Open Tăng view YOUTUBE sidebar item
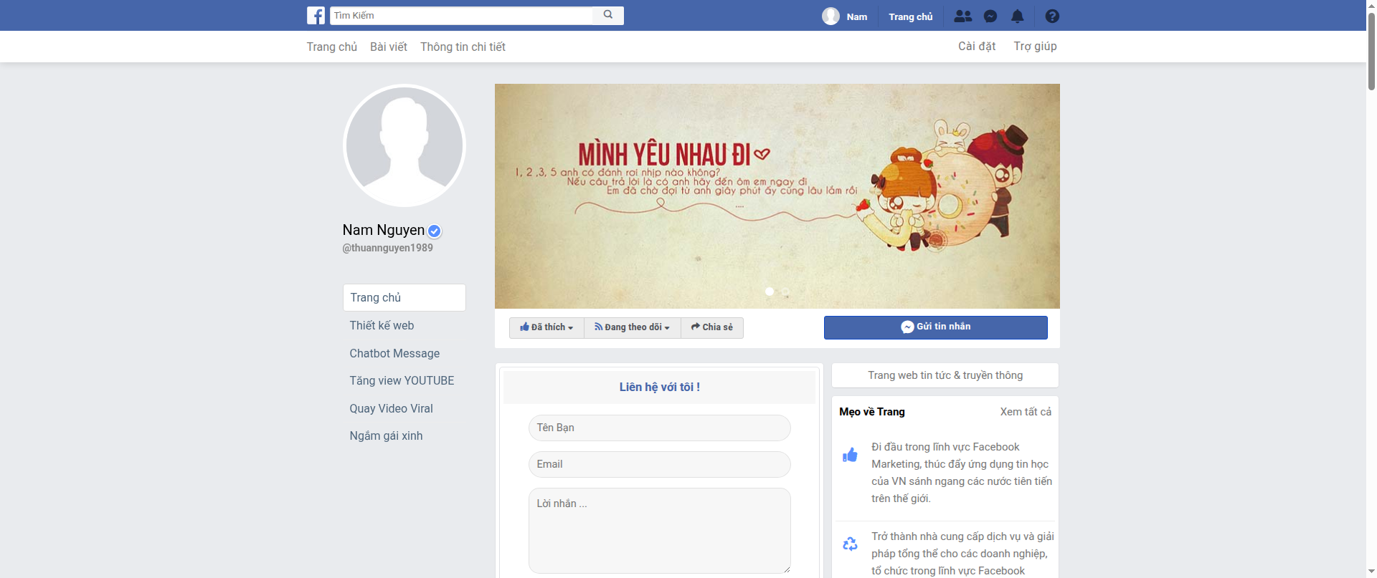Viewport: 1377px width, 578px height. (x=402, y=380)
